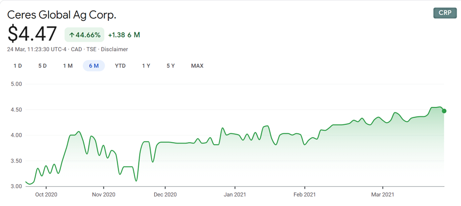Click the Dec 2020 axis label
Viewport: 461px width, 206px height.
click(165, 195)
